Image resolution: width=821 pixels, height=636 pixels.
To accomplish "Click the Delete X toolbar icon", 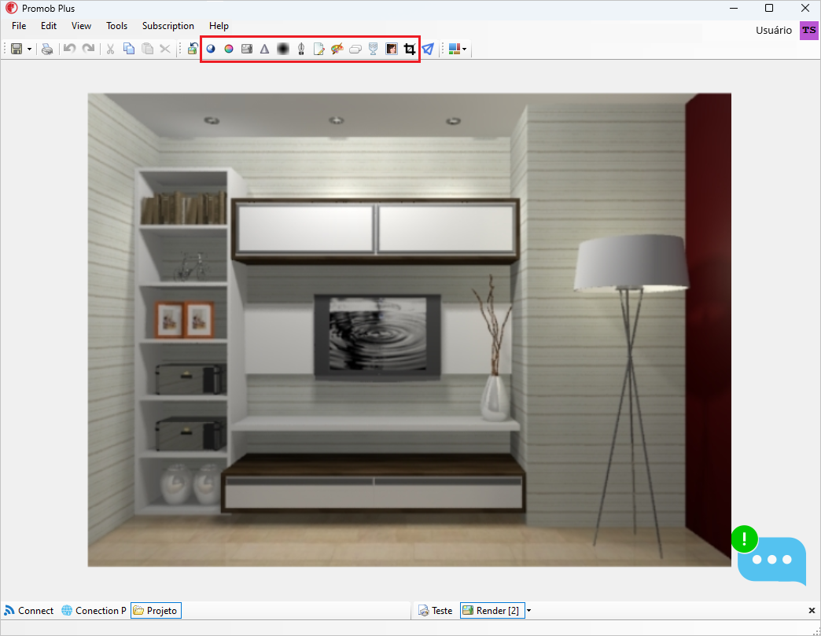I will pyautogui.click(x=165, y=49).
